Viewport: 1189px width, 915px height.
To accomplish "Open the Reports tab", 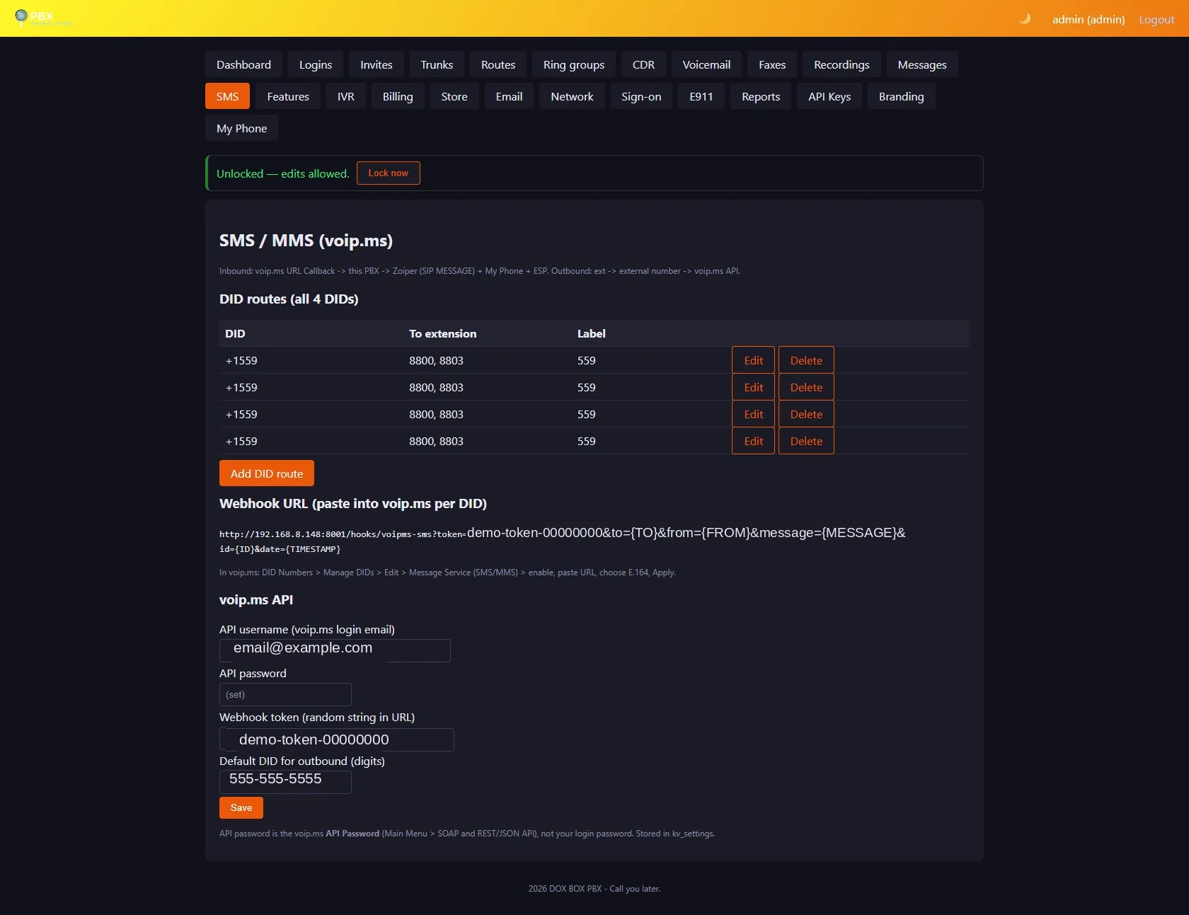I will [x=761, y=96].
